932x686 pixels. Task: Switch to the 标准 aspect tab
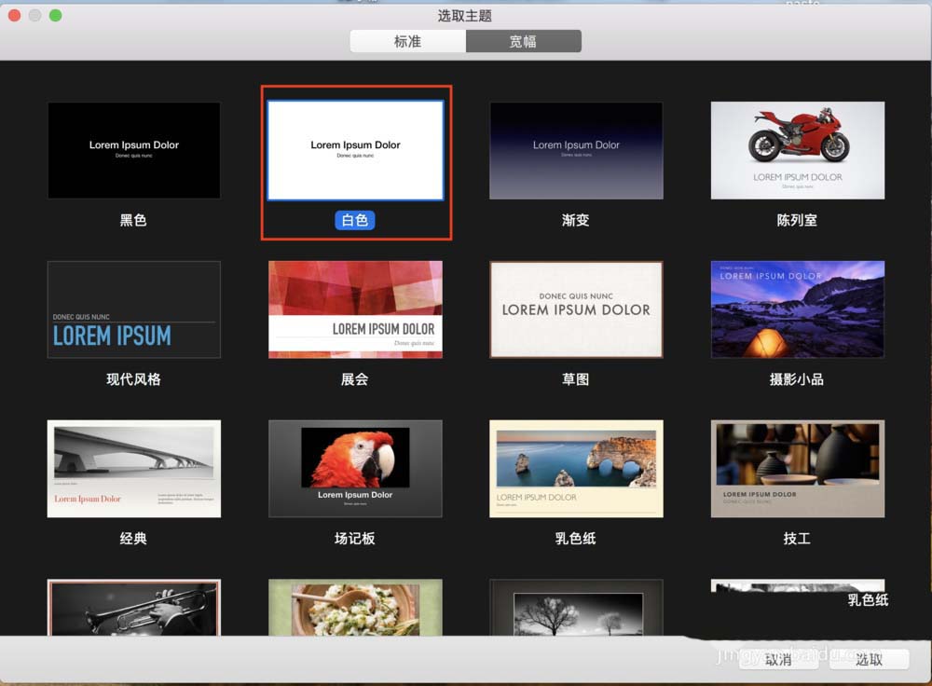[408, 42]
